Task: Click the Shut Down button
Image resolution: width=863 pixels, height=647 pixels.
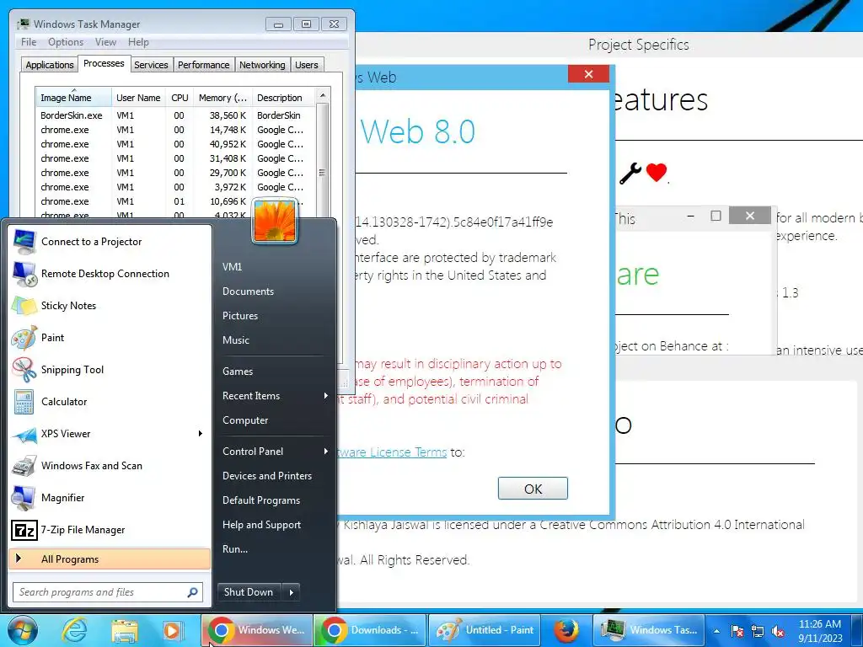Action: (x=249, y=592)
